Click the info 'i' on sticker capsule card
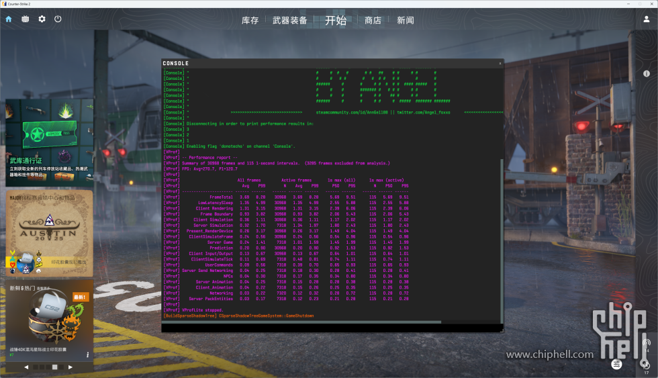Image resolution: width=658 pixels, height=378 pixels. pos(87,355)
